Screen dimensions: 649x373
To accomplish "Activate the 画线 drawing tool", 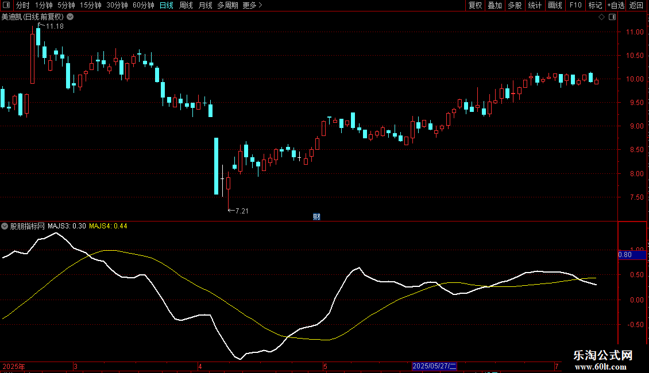I will point(555,5).
